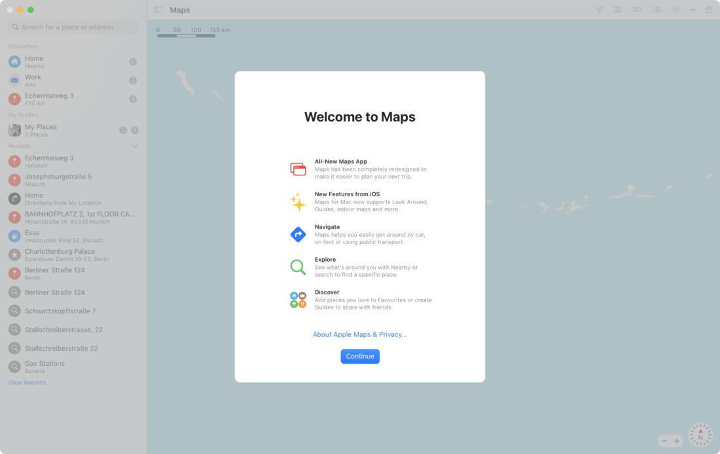
Task: Show current location with the arrow icon
Action: [x=599, y=10]
